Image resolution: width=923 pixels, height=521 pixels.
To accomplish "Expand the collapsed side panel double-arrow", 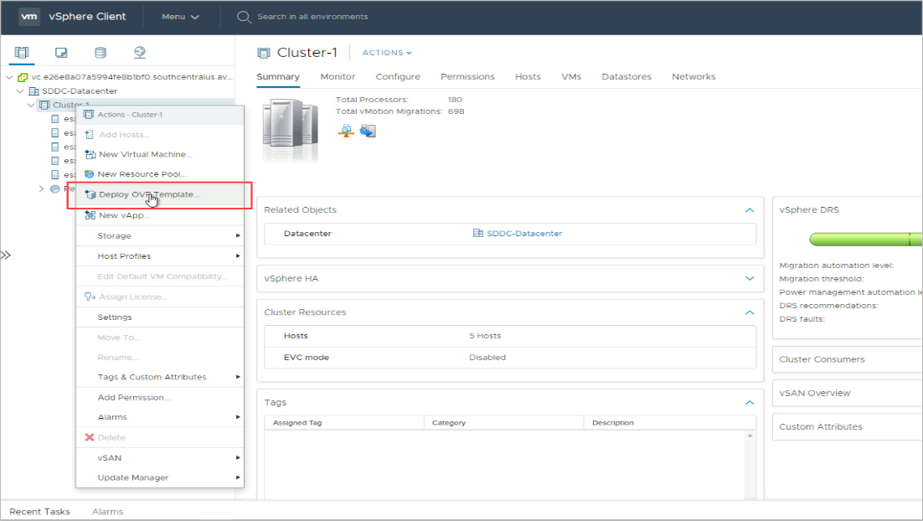I will (x=6, y=255).
